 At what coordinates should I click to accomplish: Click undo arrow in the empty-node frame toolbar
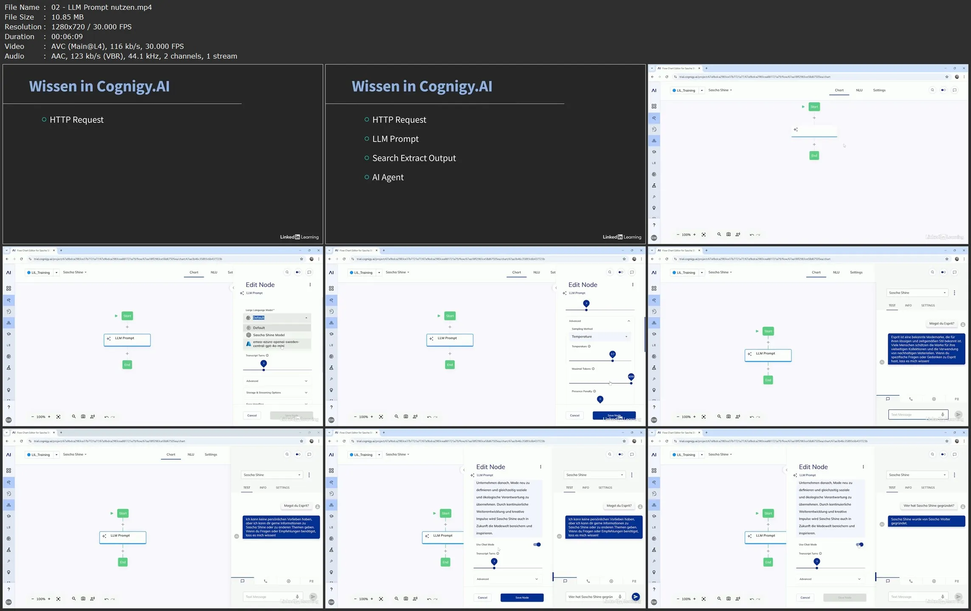pyautogui.click(x=751, y=235)
